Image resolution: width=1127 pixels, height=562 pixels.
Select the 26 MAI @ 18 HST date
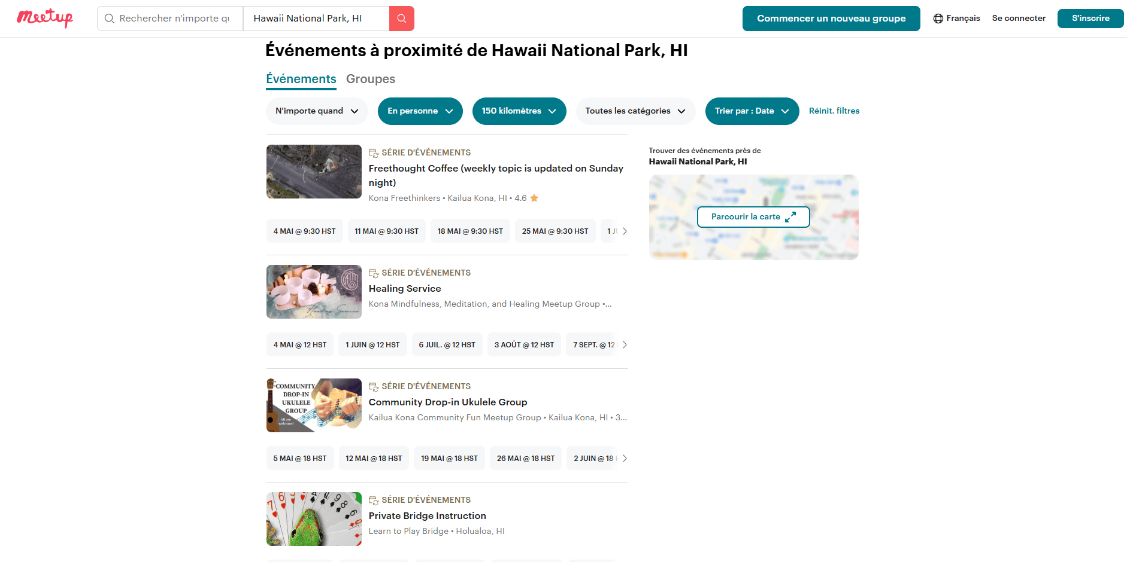pos(526,458)
